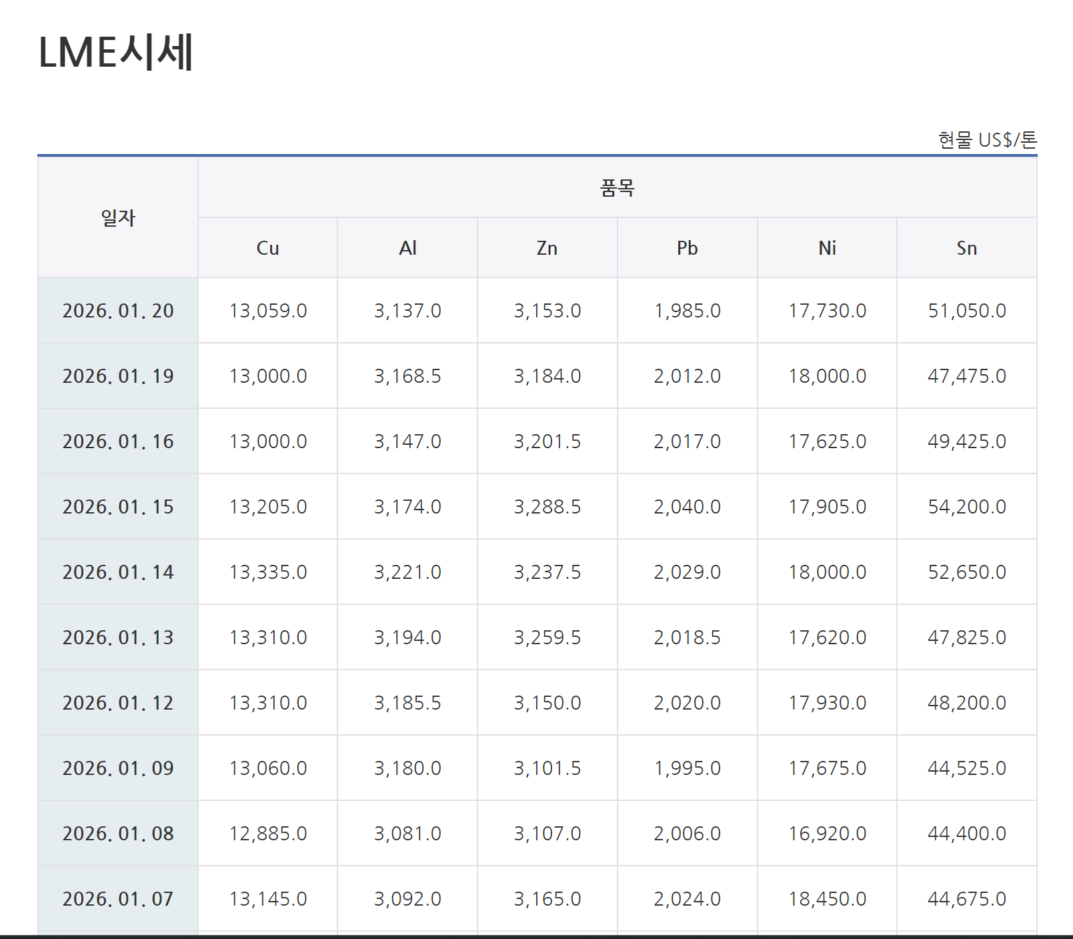Click the LME시세 page heading

pyautogui.click(x=116, y=52)
